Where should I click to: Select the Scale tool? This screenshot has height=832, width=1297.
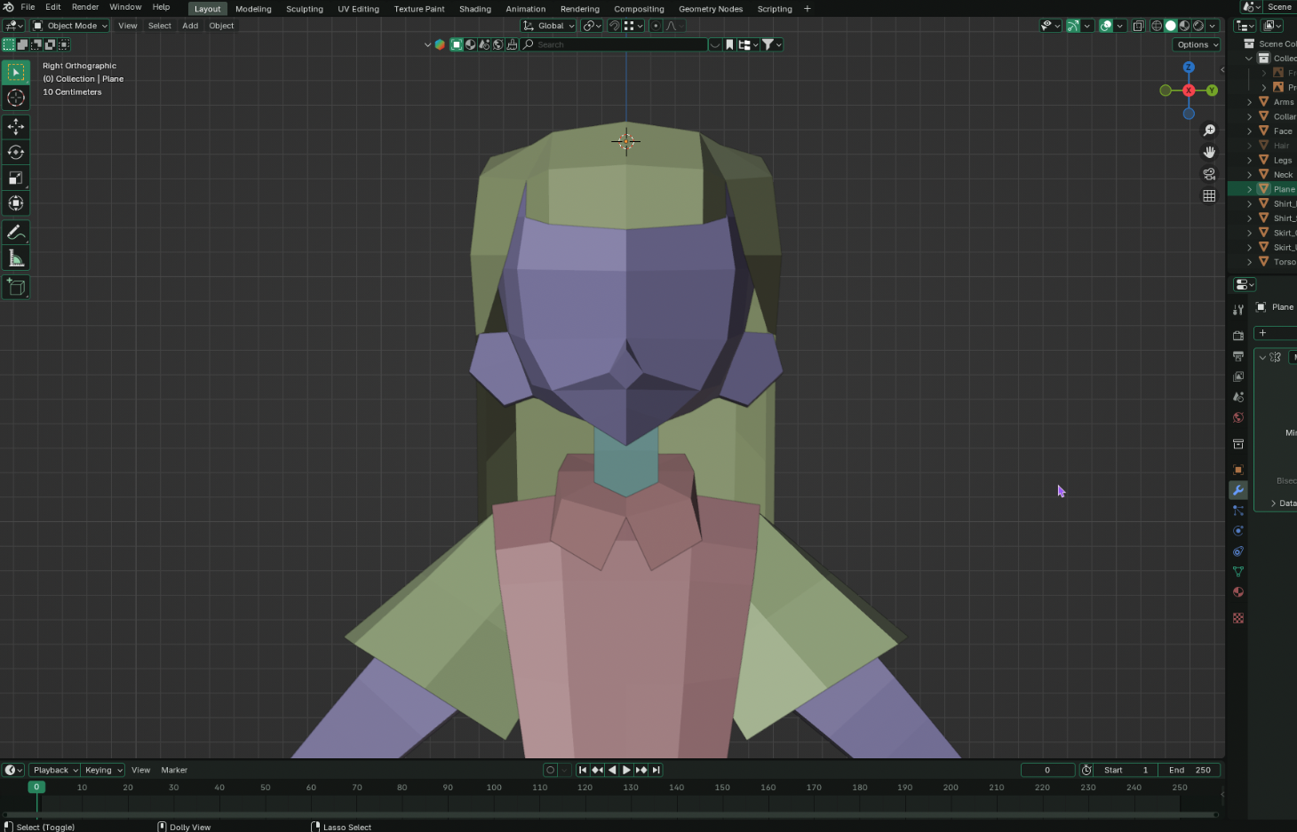coord(16,178)
